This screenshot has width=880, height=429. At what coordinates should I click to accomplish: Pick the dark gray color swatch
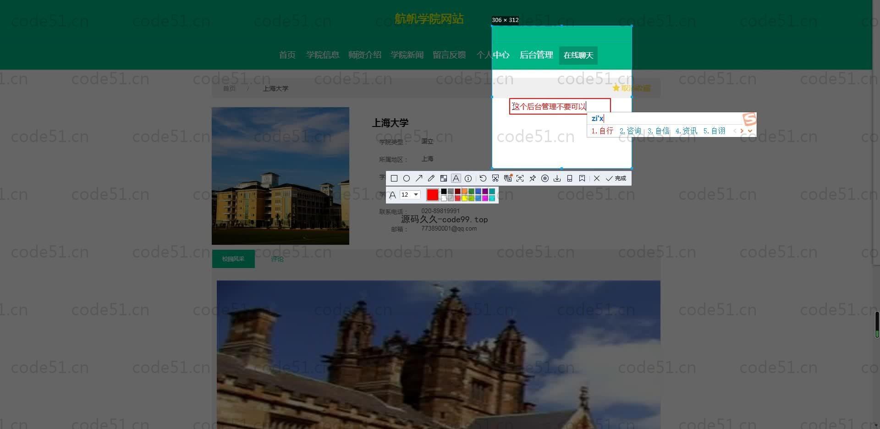click(451, 191)
